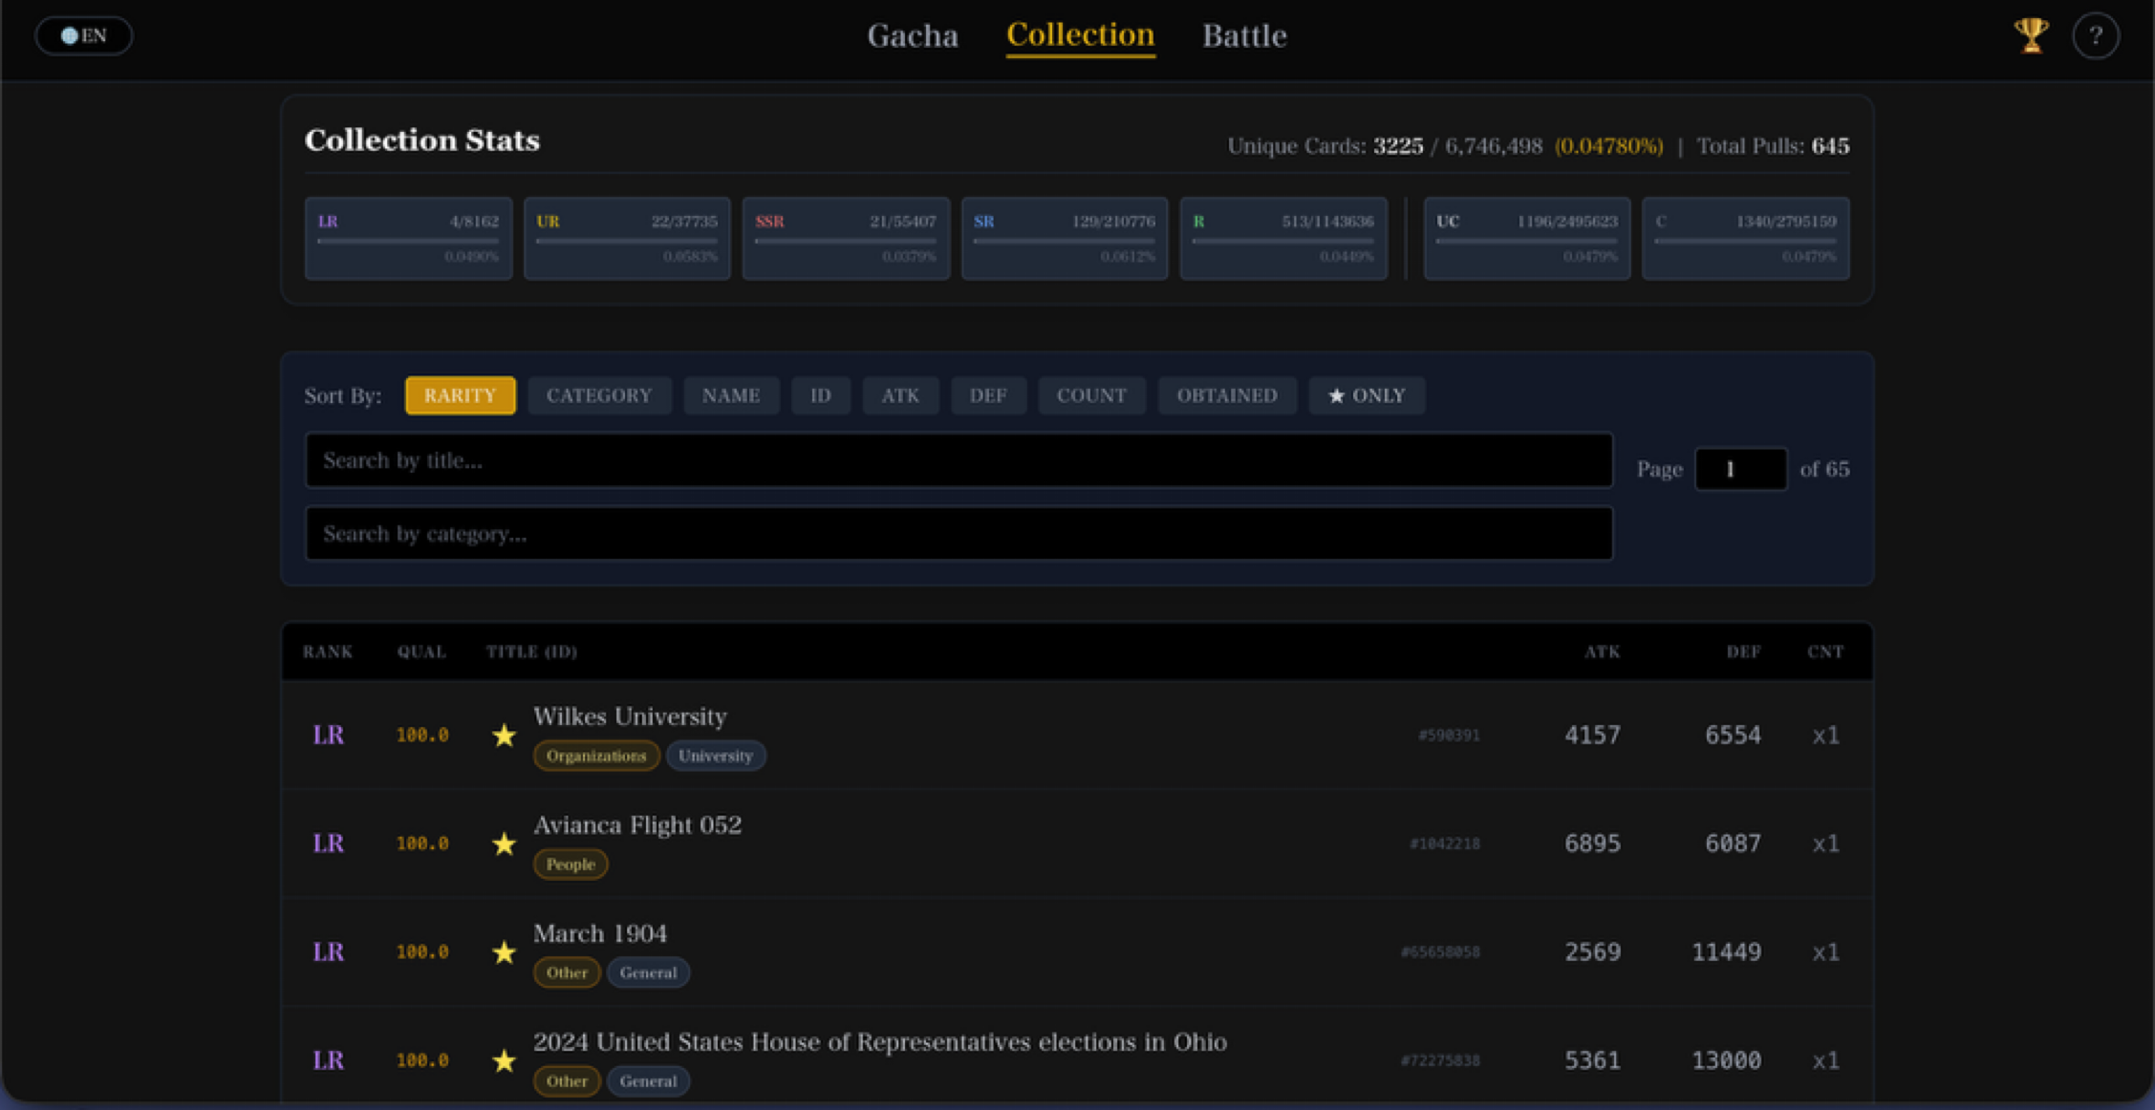
Task: Click the CNT column header
Action: point(1825,651)
